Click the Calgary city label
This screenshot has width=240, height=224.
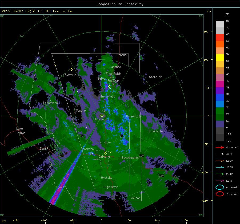tap(104, 157)
